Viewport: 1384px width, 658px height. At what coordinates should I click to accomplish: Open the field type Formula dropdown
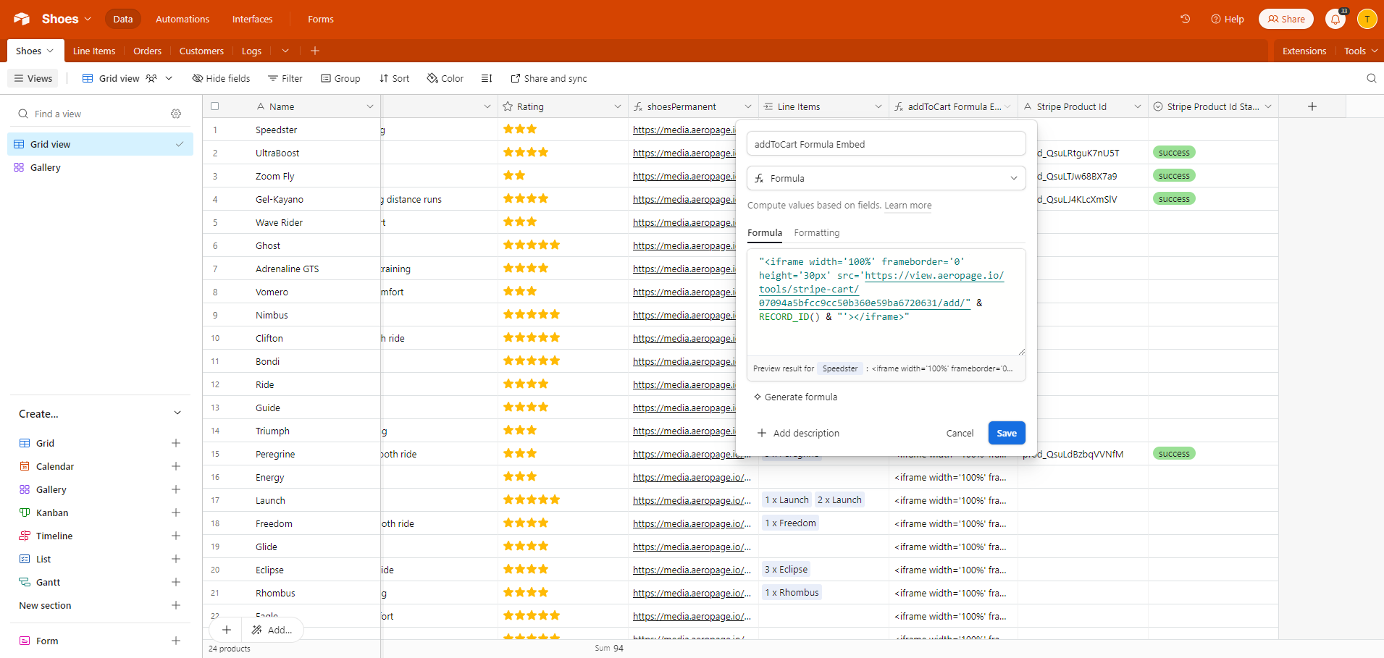886,178
